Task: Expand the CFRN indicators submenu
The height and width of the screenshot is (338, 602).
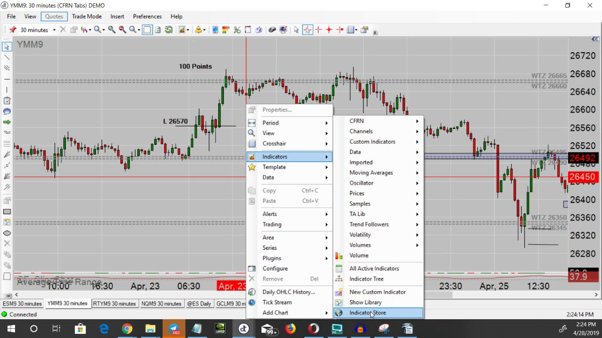Action: click(x=378, y=121)
